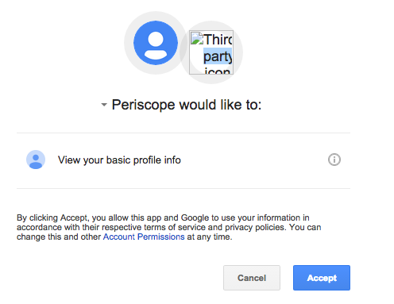
Task: Click the cut-off 'icon' alt text
Action: click(217, 71)
